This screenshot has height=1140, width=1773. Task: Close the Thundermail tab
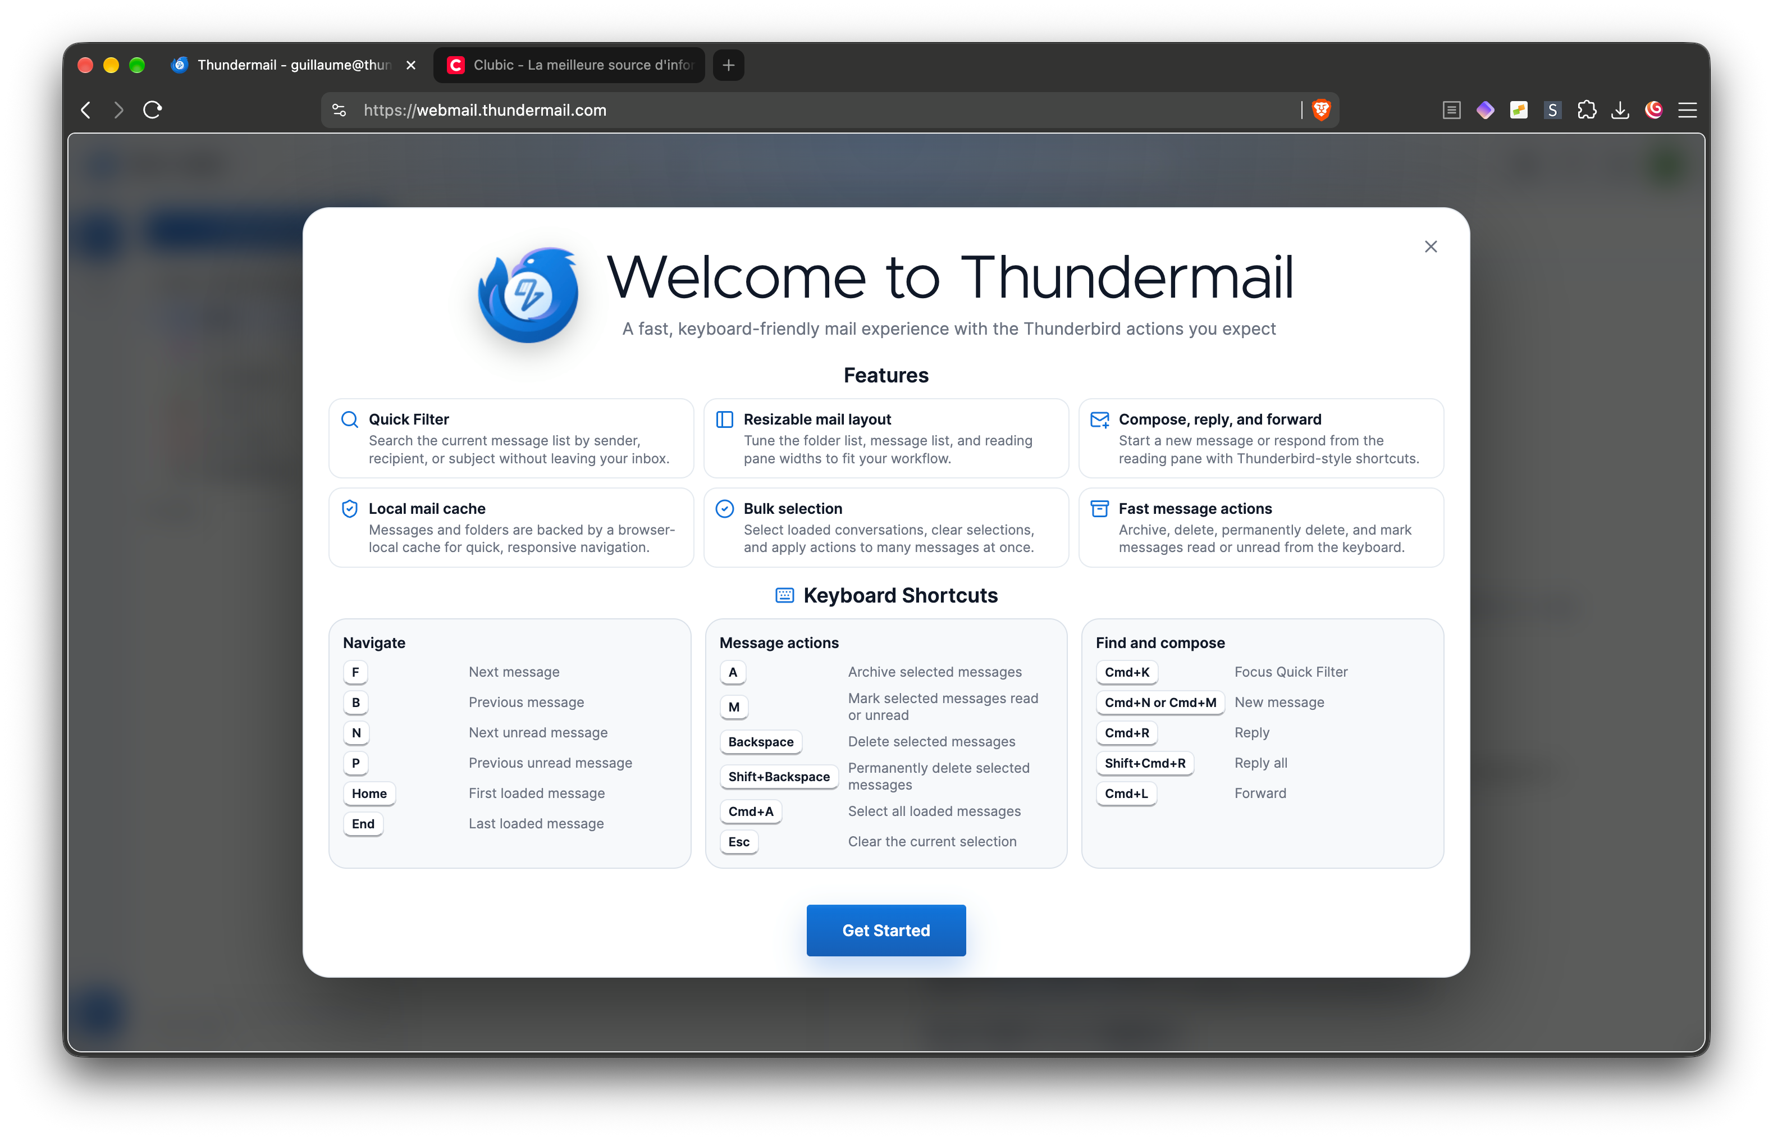tap(411, 65)
